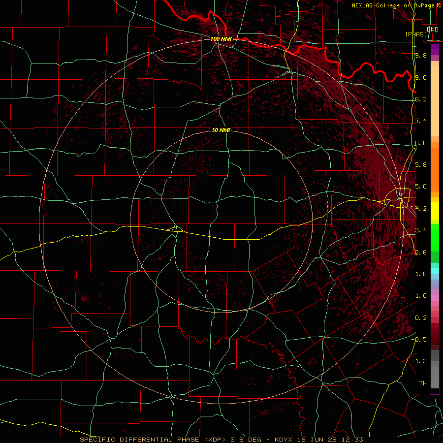443x443 pixels.
Task: Click the 6.6 value on the color scale
Action: pyautogui.click(x=421, y=143)
